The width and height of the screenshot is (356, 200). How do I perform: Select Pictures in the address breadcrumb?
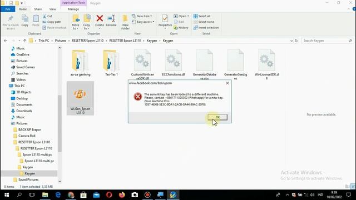click(x=61, y=41)
